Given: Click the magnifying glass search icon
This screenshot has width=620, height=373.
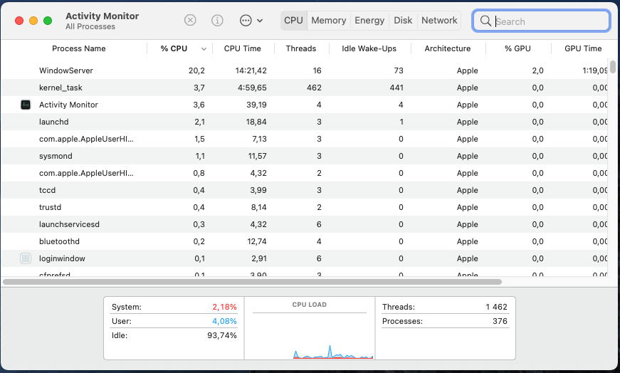Looking at the screenshot, I should 485,21.
